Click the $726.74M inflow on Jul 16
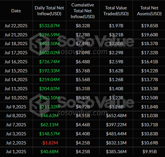Image resolution: width=165 pixels, height=157 pixels. tap(49, 62)
